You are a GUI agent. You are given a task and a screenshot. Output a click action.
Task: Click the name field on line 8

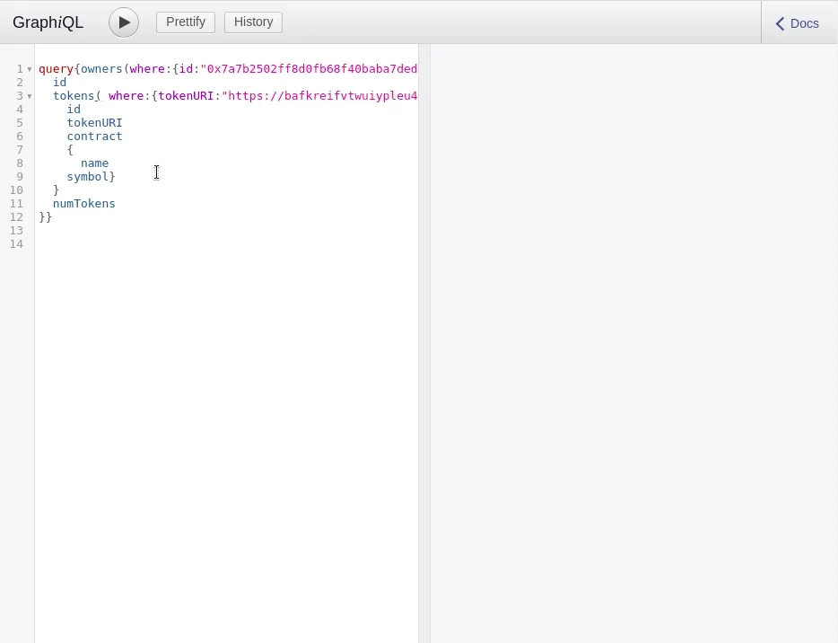(x=94, y=163)
